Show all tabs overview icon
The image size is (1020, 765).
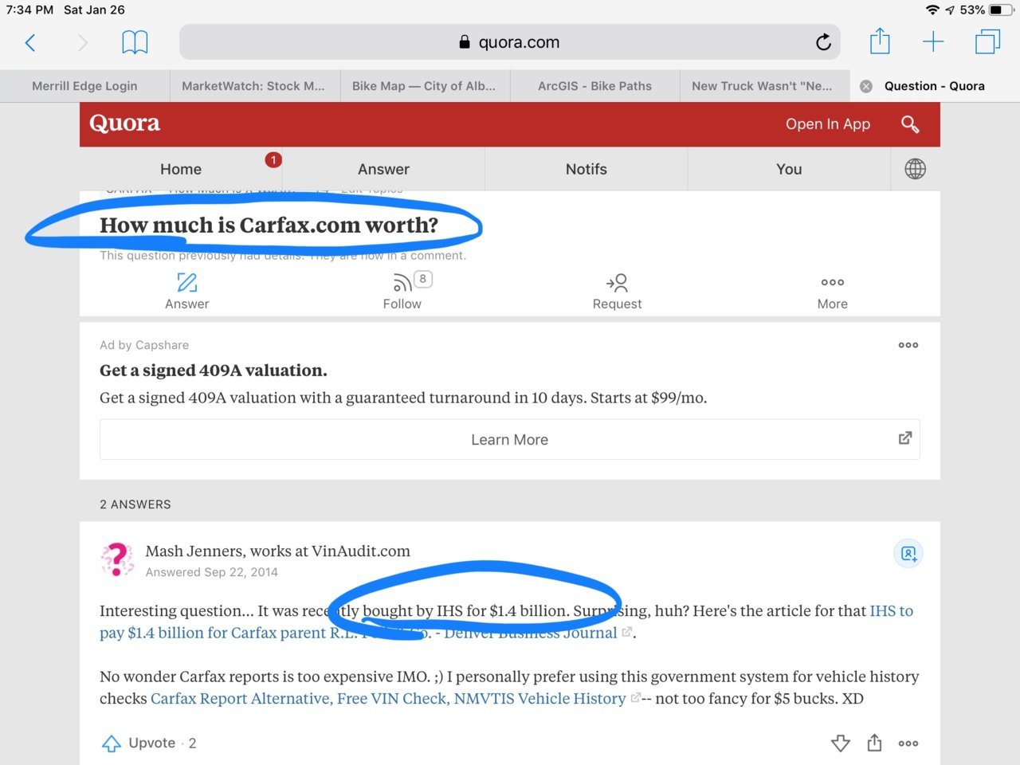click(987, 41)
